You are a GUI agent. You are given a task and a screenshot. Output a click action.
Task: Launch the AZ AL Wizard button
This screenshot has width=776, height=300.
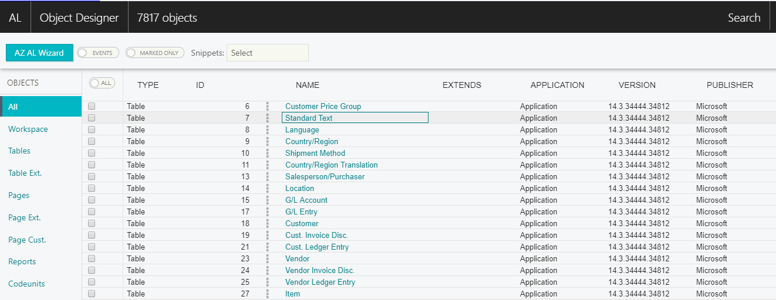[39, 53]
